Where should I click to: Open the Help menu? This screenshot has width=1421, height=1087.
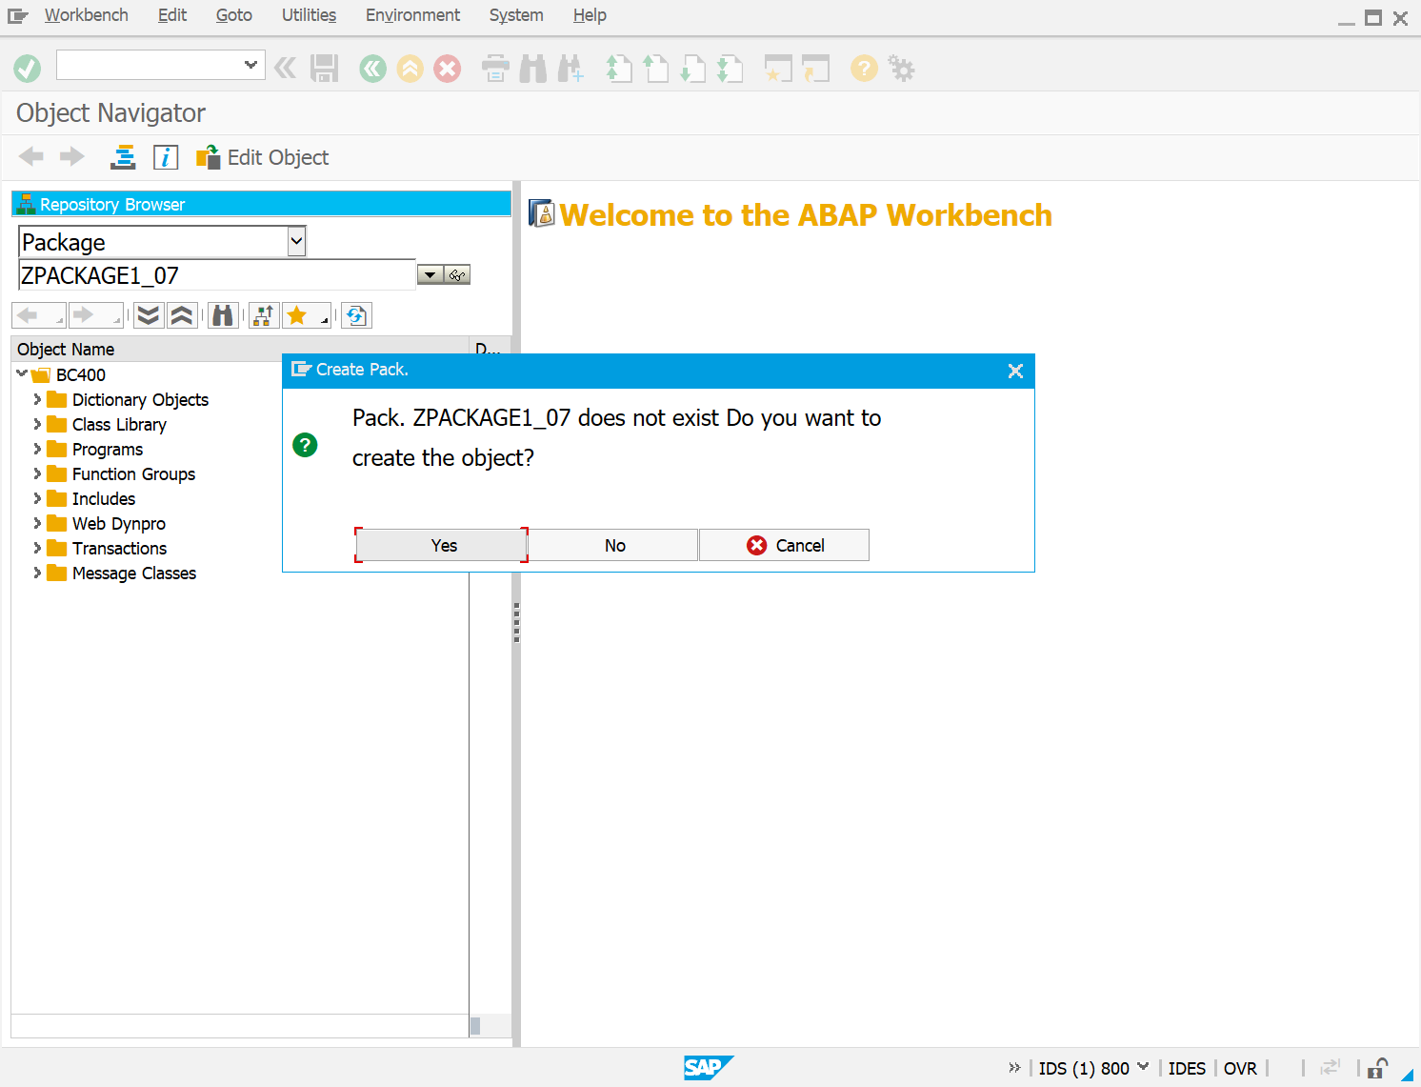click(590, 15)
